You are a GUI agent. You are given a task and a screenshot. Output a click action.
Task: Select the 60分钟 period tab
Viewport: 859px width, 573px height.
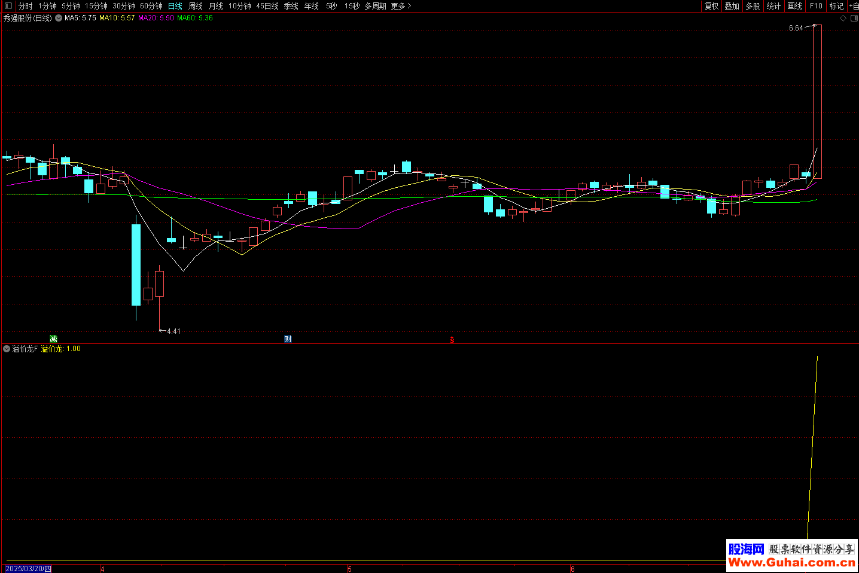[x=151, y=6]
